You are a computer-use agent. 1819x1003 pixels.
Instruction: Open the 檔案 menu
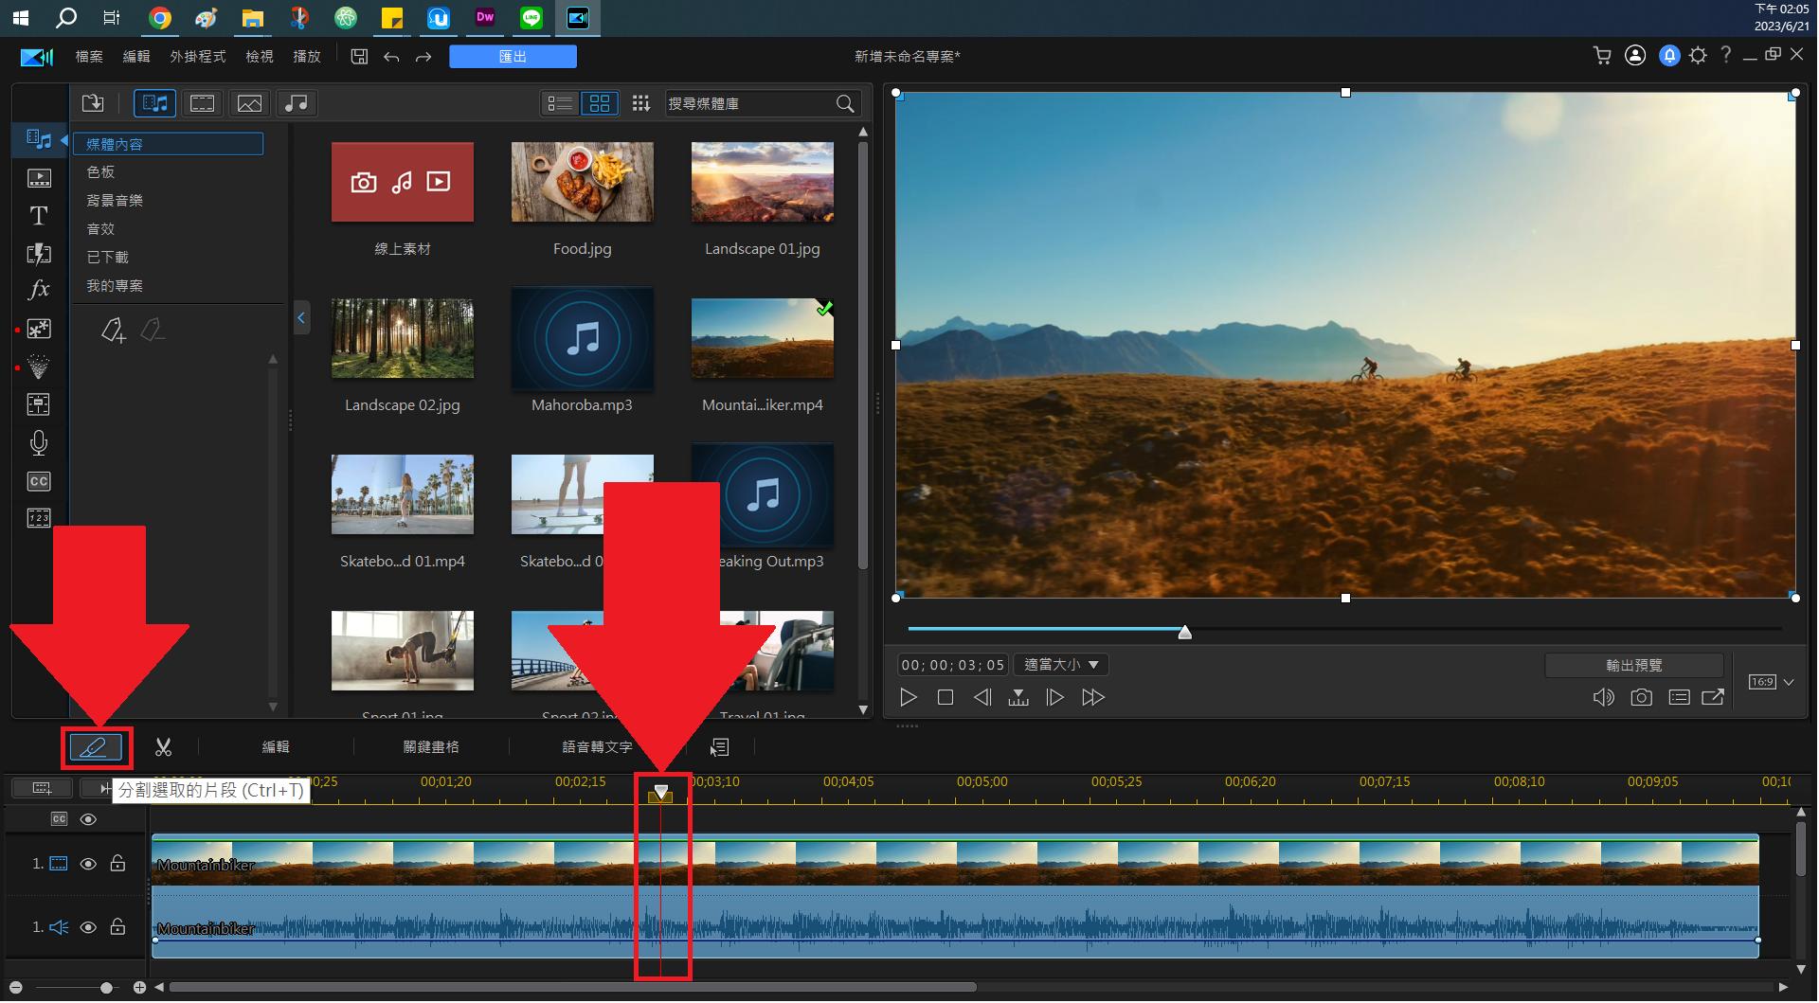point(89,57)
